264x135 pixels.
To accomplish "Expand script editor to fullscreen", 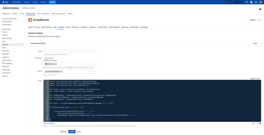I will [258, 123].
